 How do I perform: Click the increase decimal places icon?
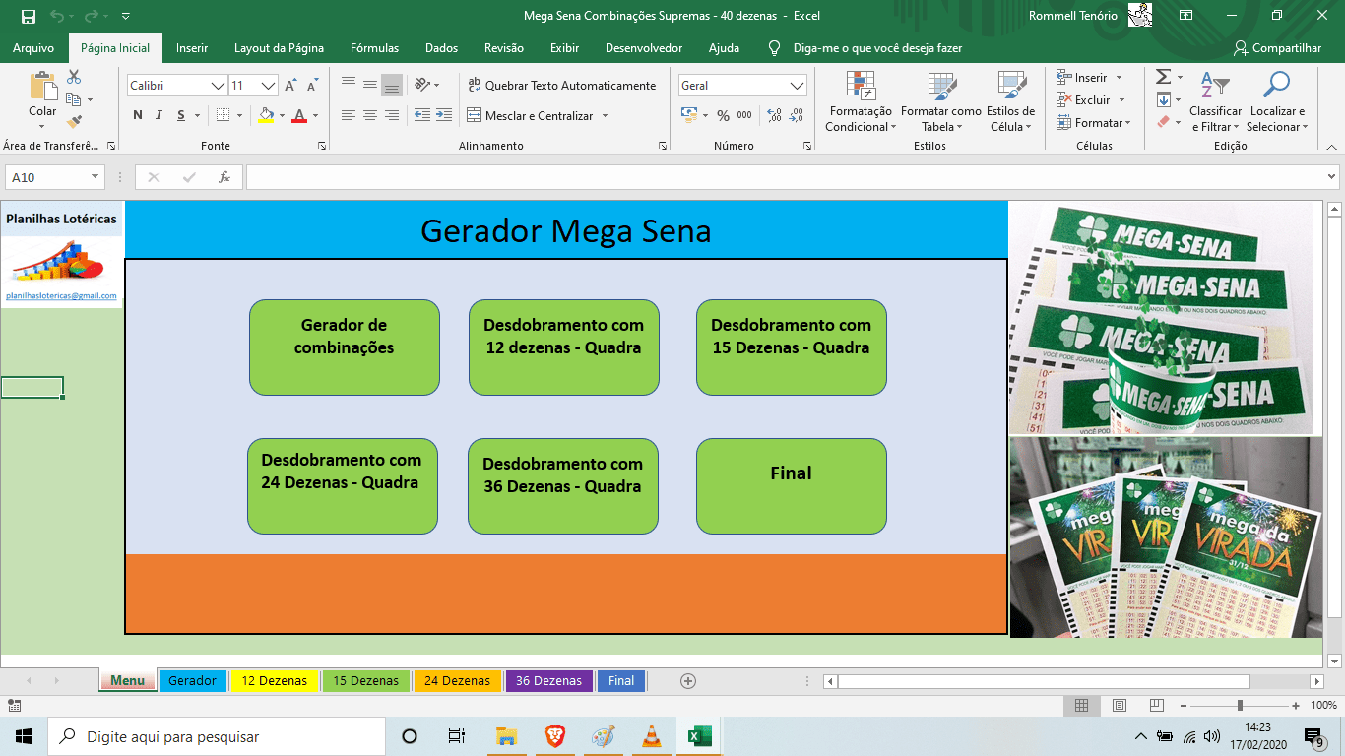[775, 115]
